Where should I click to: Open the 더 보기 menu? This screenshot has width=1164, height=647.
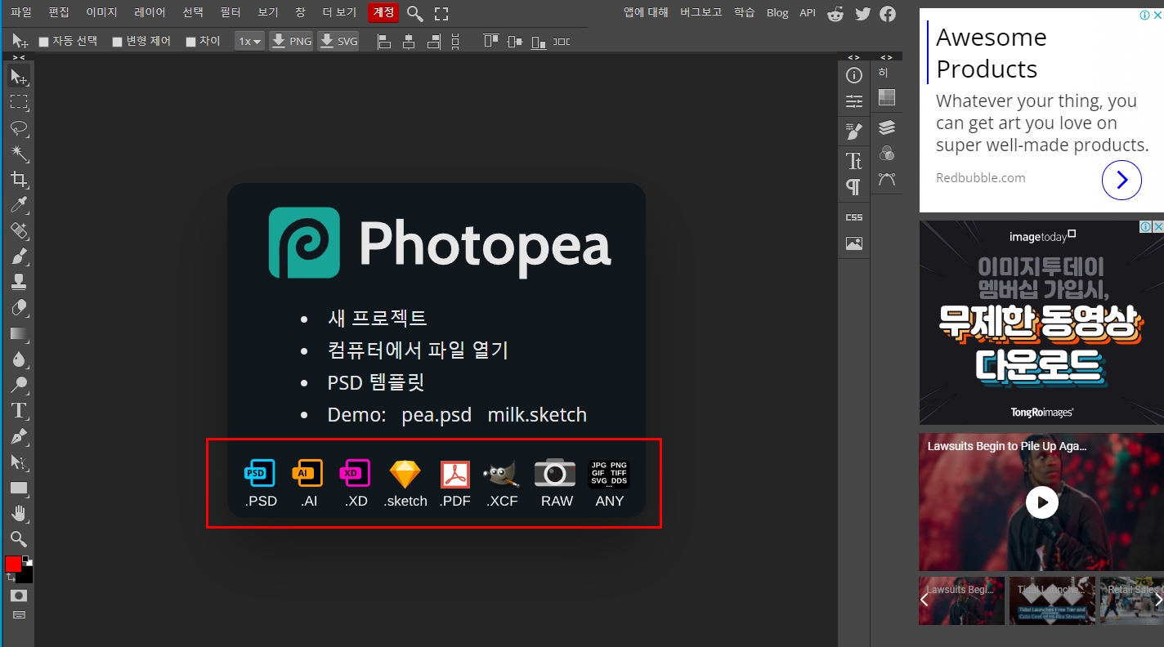339,12
